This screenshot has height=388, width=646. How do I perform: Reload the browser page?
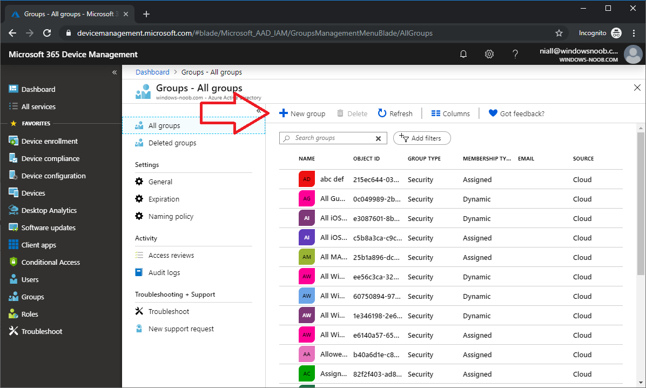pyautogui.click(x=47, y=33)
